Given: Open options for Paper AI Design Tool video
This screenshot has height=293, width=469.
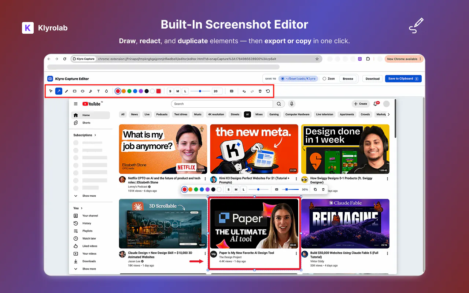Looking at the screenshot, I should pyautogui.click(x=296, y=253).
